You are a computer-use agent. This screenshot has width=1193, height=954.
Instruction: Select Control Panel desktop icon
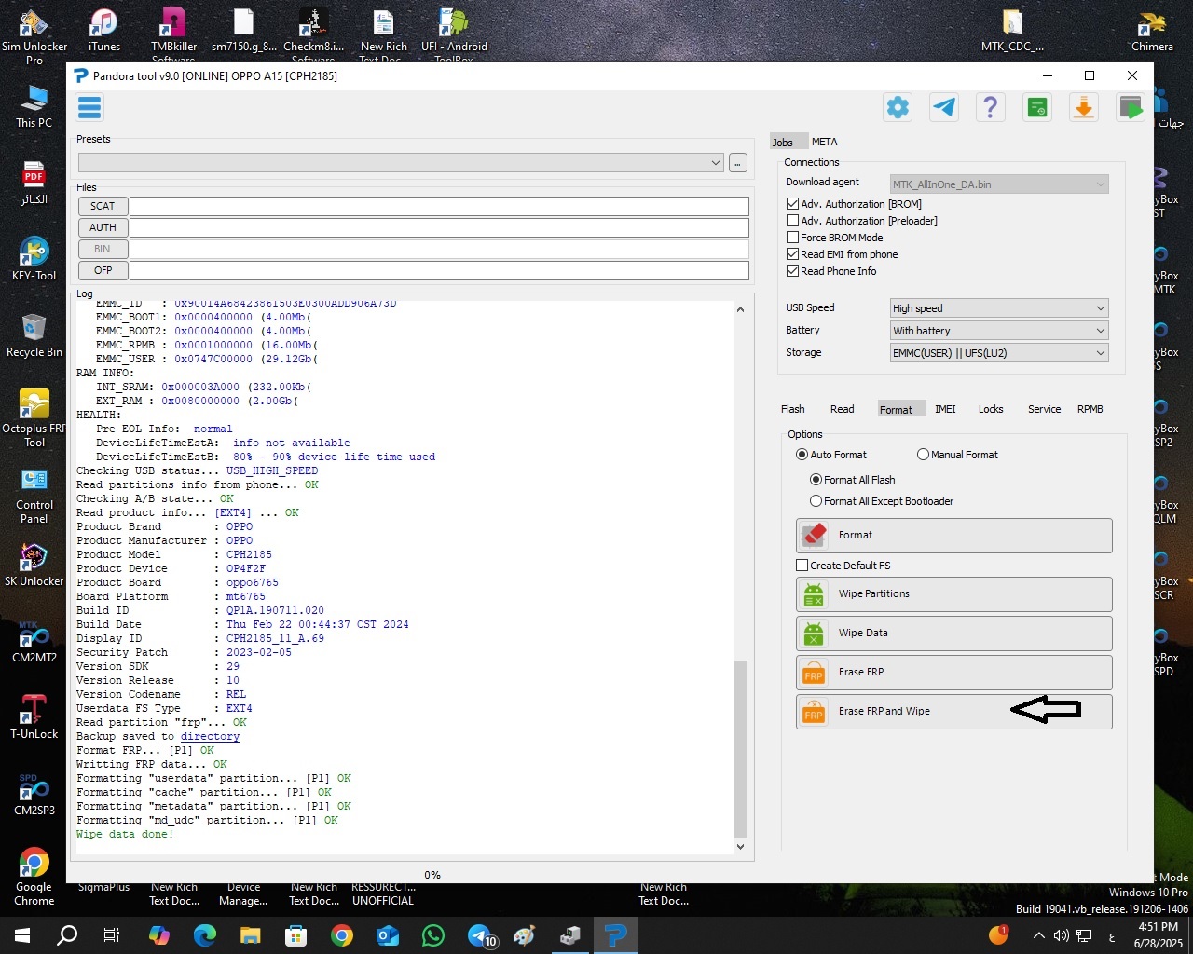34,495
